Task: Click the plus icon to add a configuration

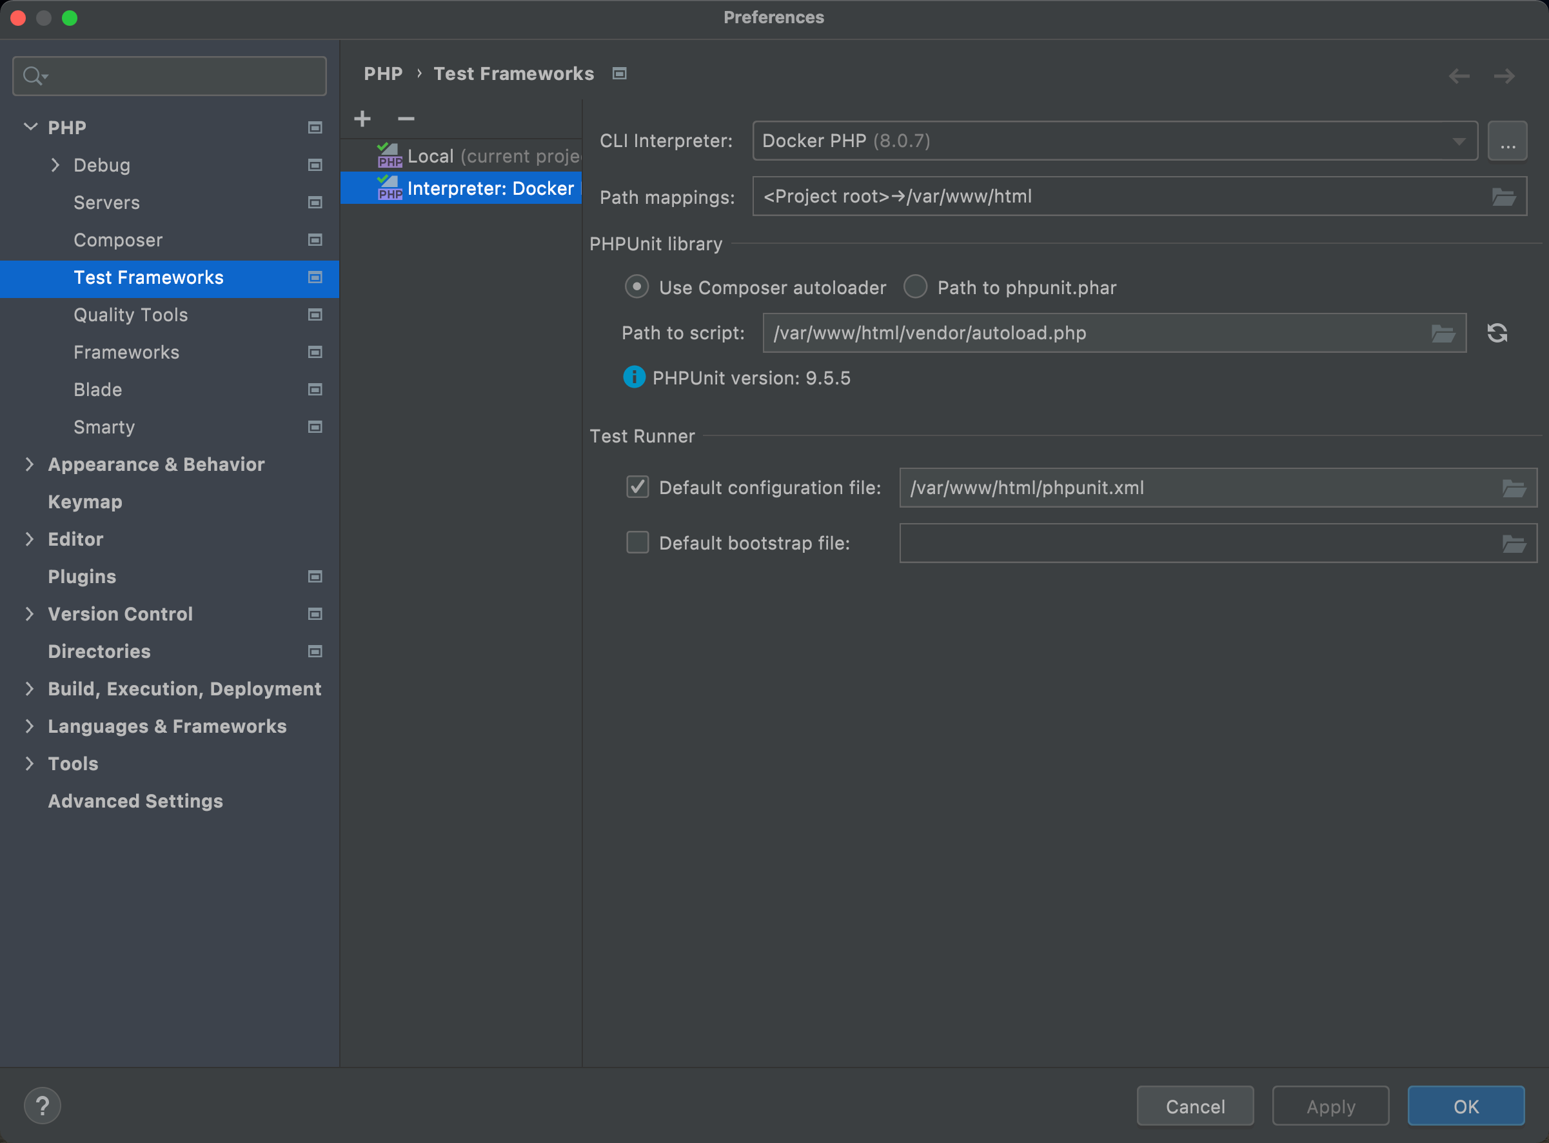Action: click(x=362, y=119)
